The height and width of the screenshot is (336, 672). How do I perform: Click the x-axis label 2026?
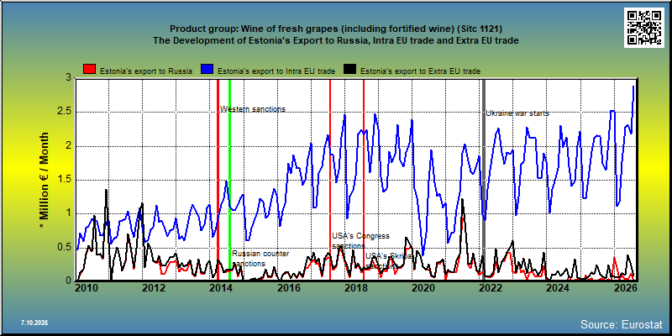click(624, 287)
